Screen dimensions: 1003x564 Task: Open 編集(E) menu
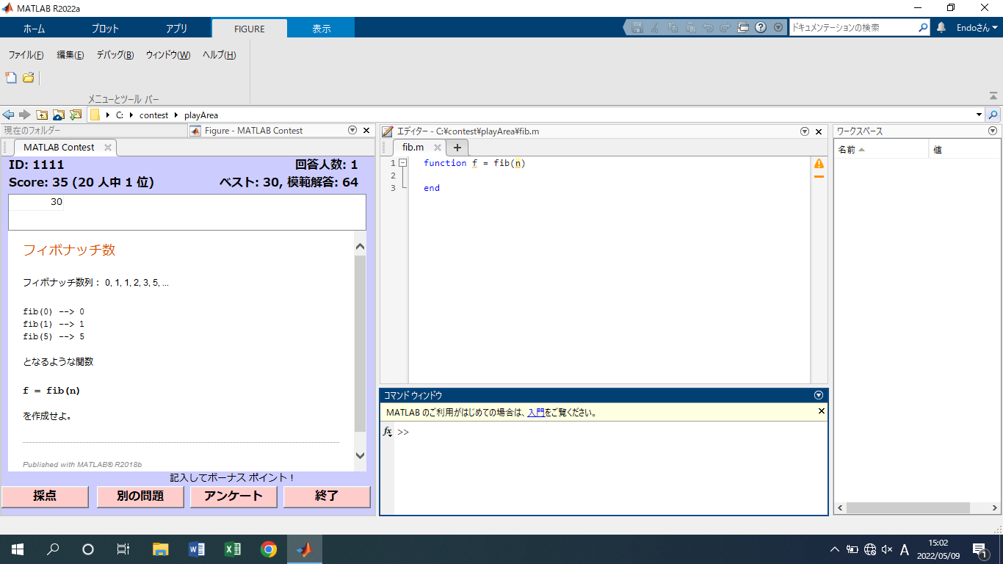tap(70, 55)
